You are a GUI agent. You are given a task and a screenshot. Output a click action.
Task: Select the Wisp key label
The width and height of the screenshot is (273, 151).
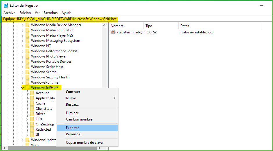coord(35,145)
